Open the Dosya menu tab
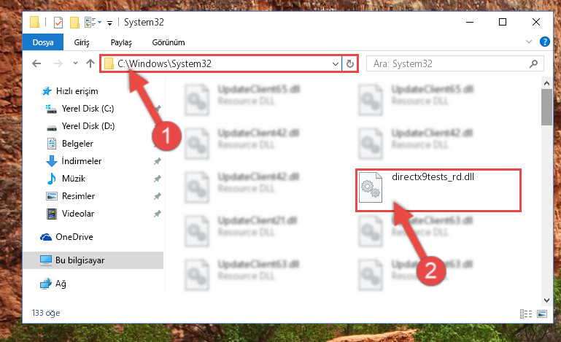The height and width of the screenshot is (342, 561). click(x=43, y=42)
